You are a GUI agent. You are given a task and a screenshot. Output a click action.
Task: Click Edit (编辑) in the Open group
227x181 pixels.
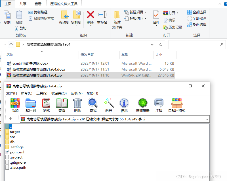tap(169, 20)
